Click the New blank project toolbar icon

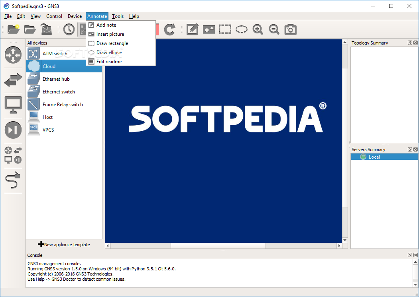coord(14,29)
